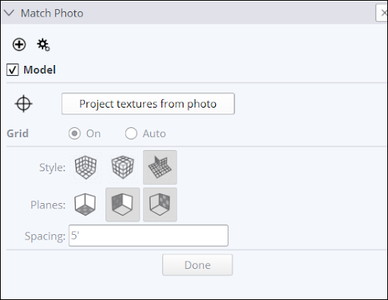
Task: Open edit matched photo gear icon
Action: [x=43, y=45]
